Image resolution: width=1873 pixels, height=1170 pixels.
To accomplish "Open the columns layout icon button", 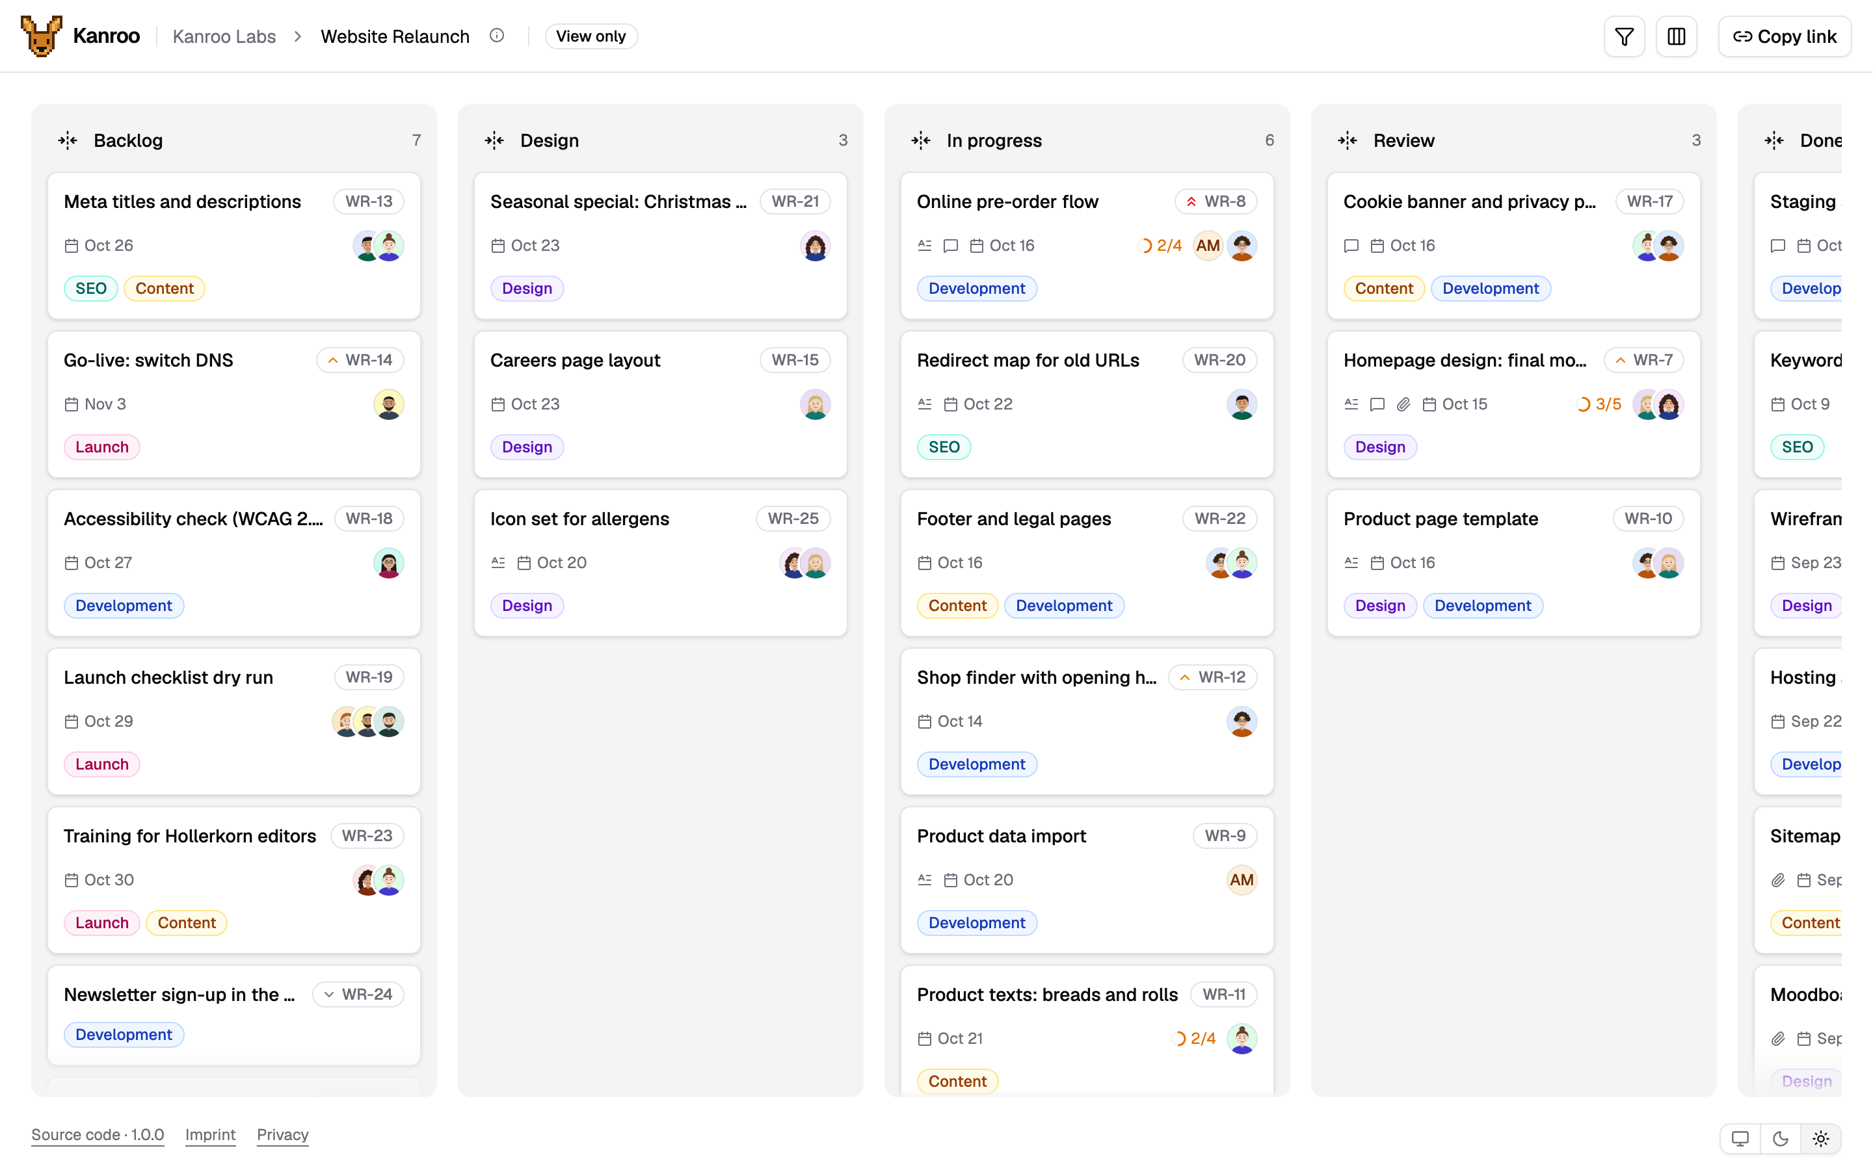I will coord(1677,36).
